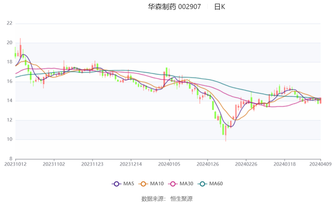Click the orange MA10 legend marker

(x=143, y=183)
